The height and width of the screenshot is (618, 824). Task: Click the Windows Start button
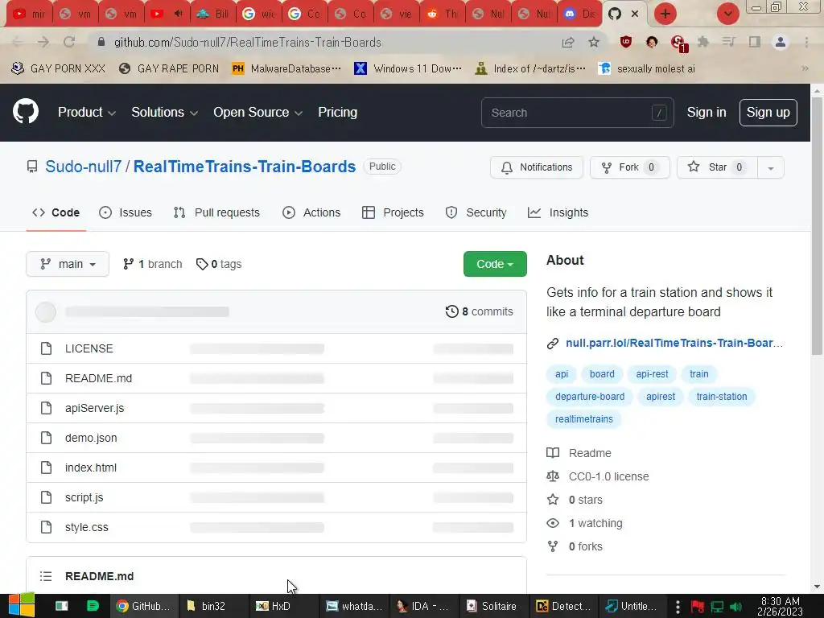[22, 605]
